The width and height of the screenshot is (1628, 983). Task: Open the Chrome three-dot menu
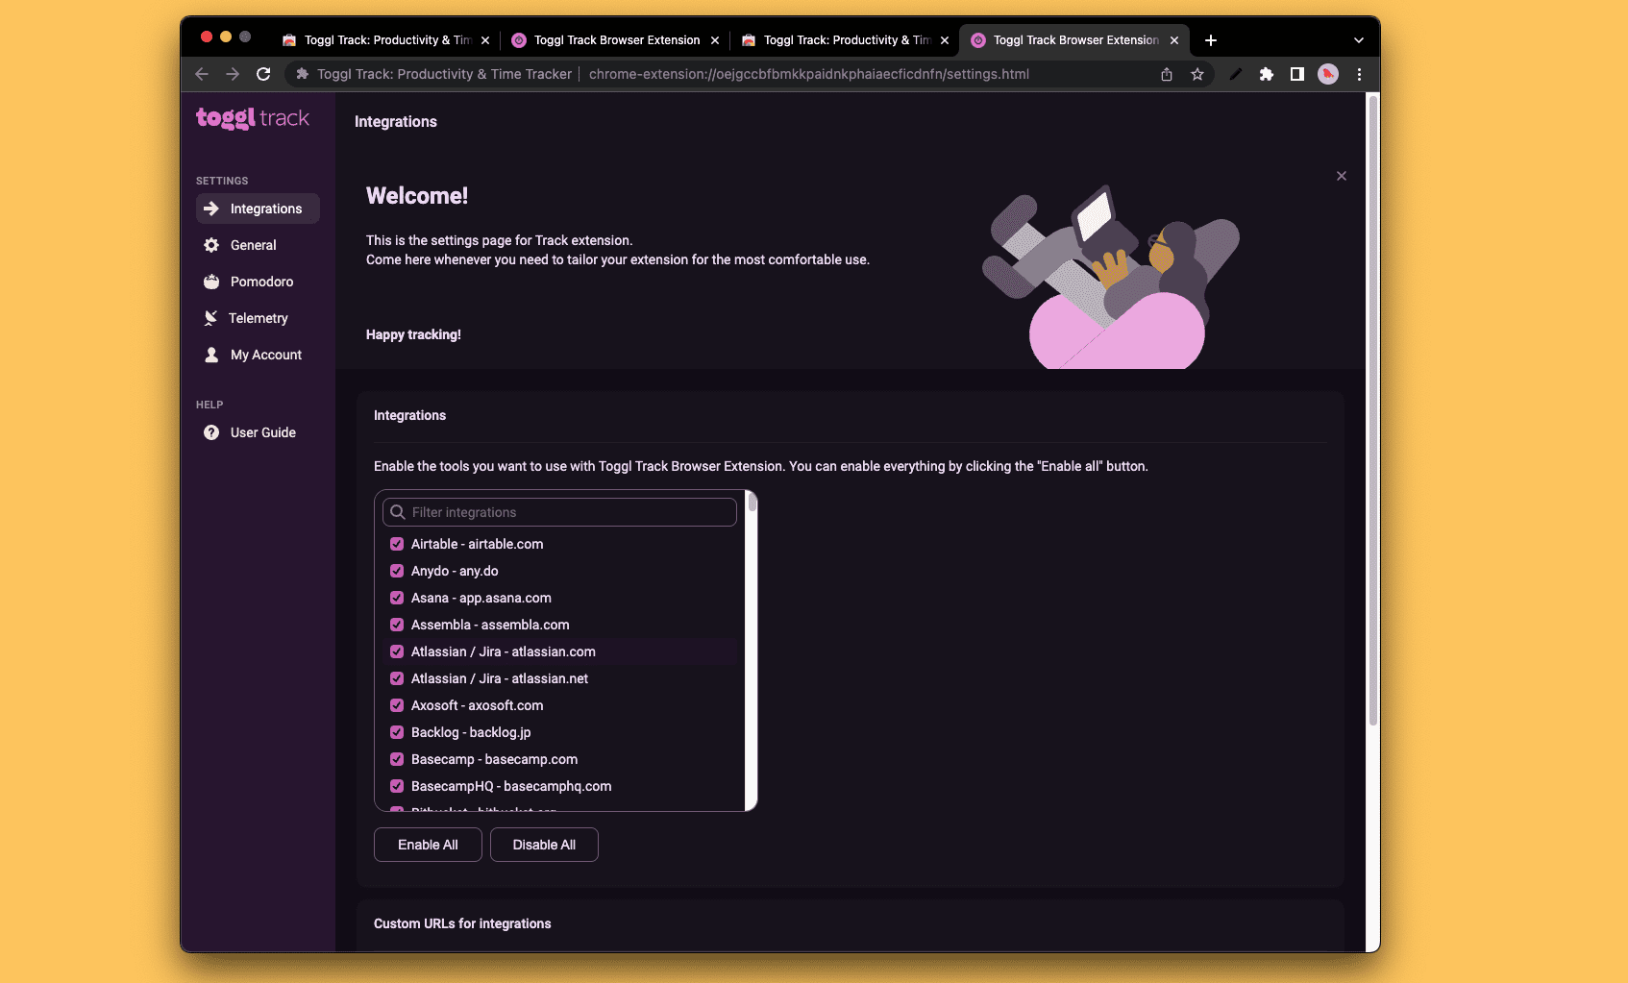coord(1359,74)
